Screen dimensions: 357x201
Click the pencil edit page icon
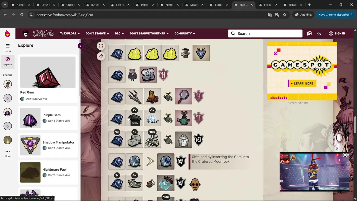(x=101, y=56)
